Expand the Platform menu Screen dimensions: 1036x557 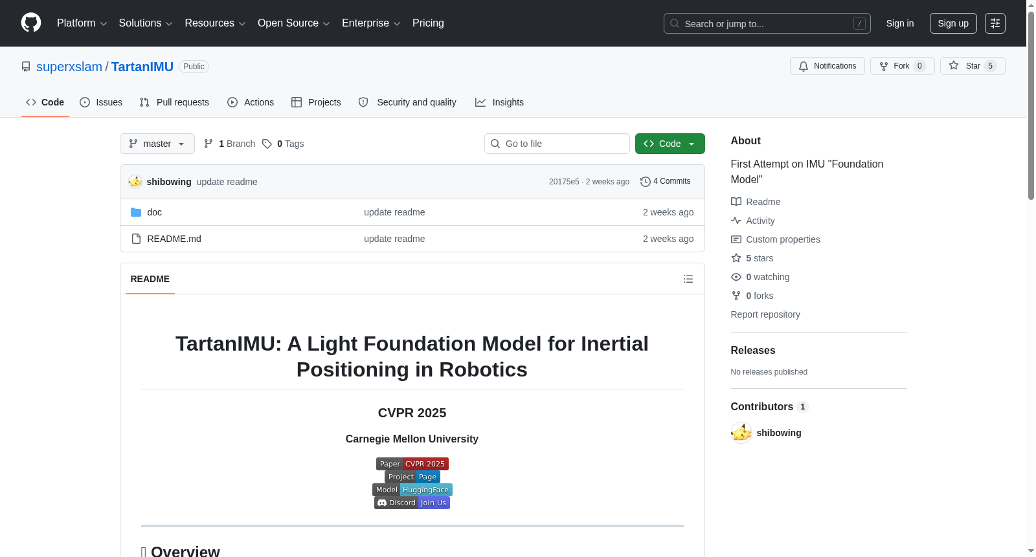pyautogui.click(x=82, y=23)
